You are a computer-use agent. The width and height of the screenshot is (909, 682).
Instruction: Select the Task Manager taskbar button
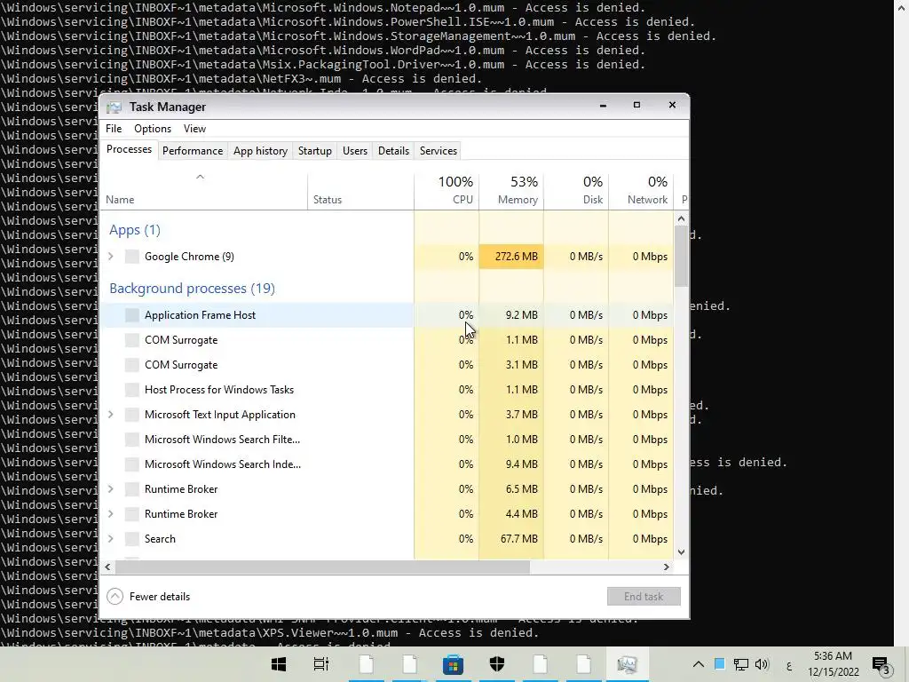[x=628, y=664]
